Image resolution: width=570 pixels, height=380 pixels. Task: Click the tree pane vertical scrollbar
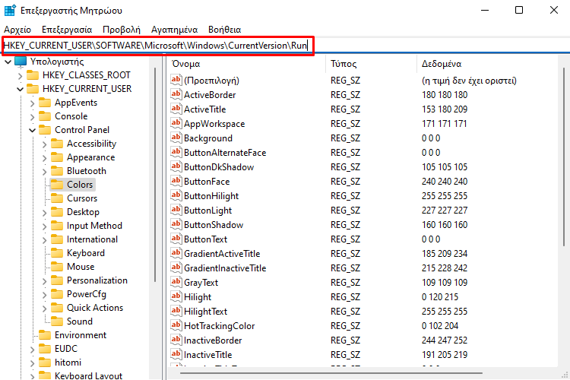pyautogui.click(x=155, y=175)
